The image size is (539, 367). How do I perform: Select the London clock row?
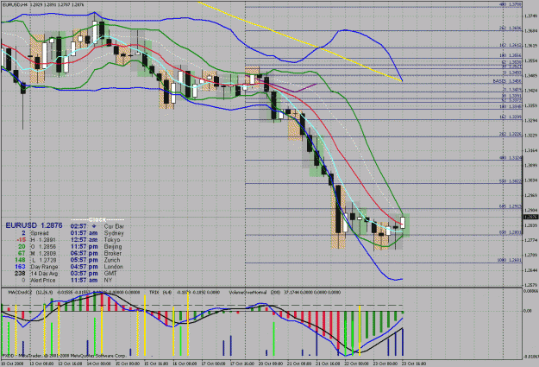[97, 267]
